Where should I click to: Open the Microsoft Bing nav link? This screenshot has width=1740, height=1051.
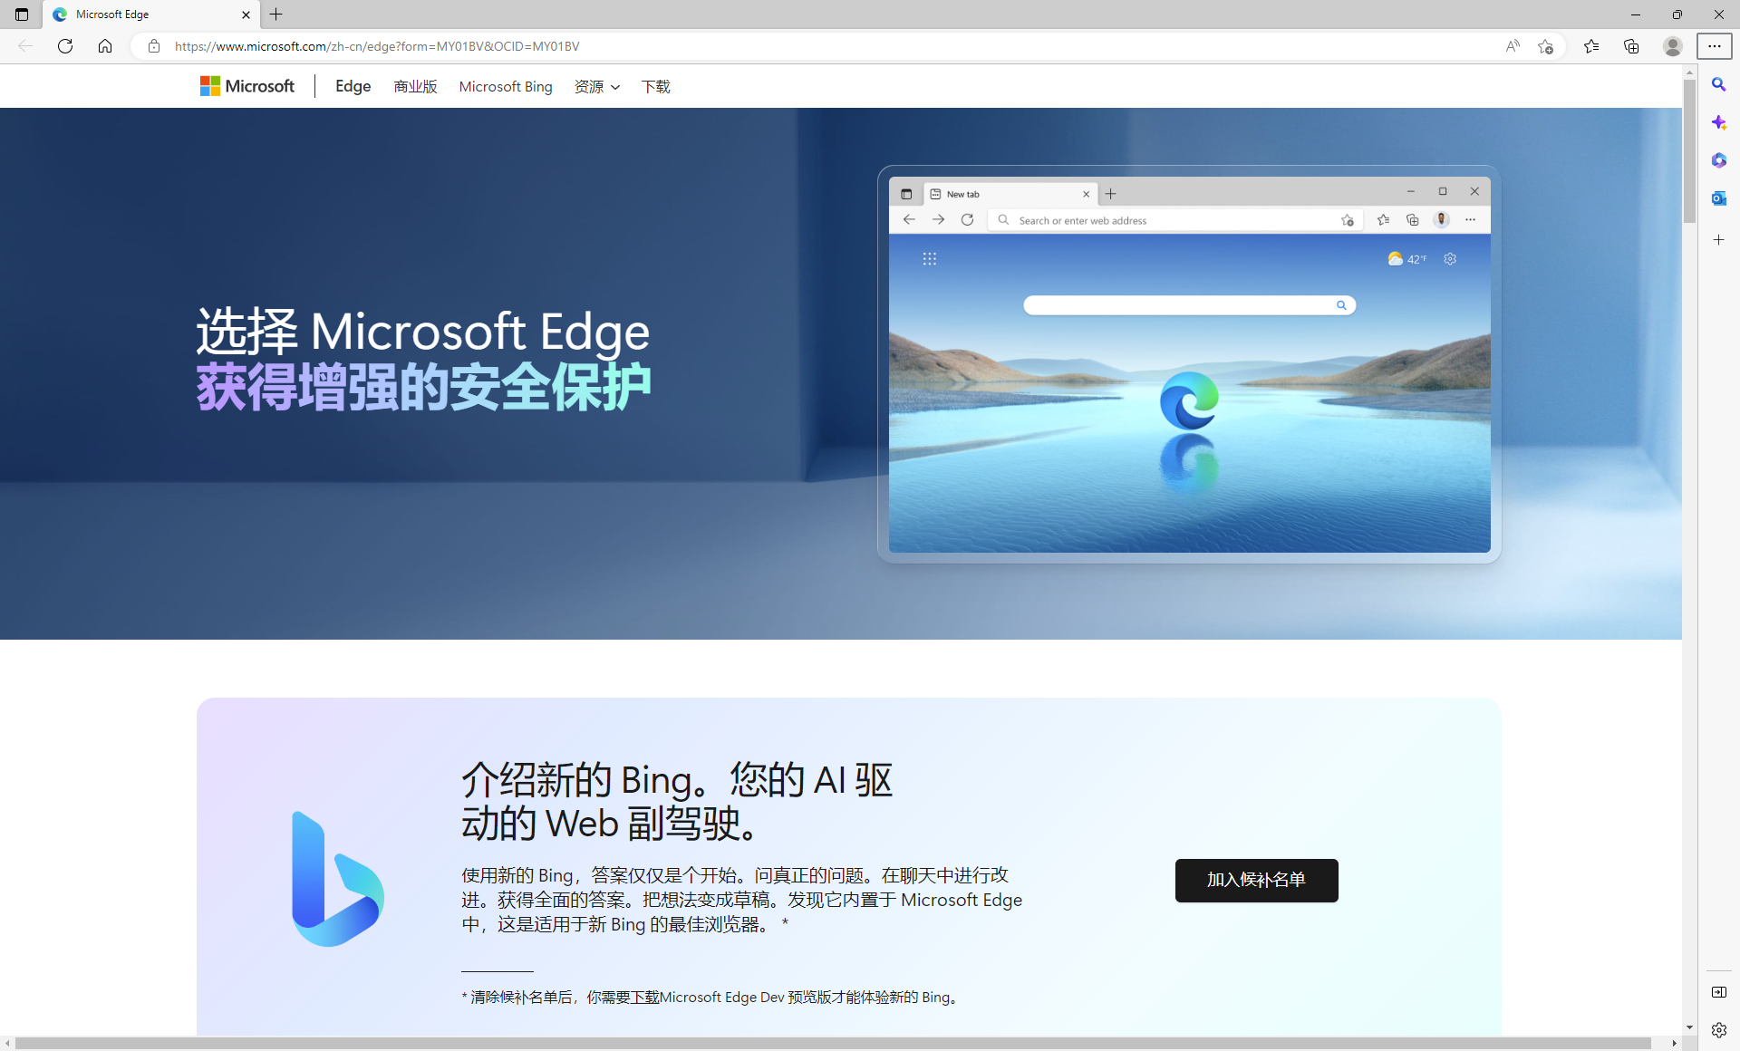click(506, 87)
